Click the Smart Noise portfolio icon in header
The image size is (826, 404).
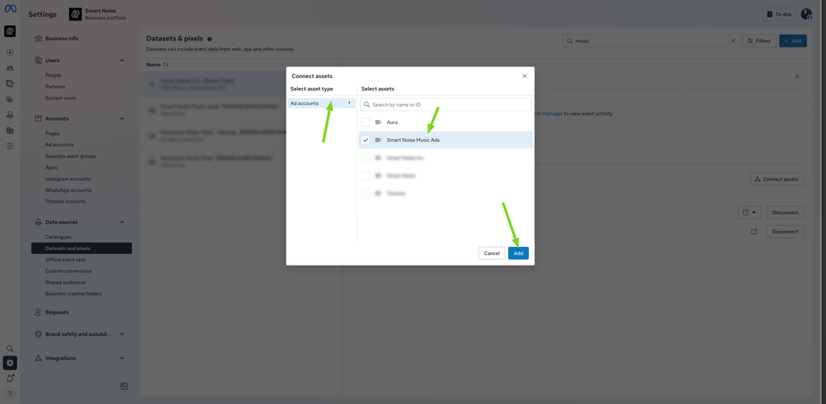tap(75, 14)
